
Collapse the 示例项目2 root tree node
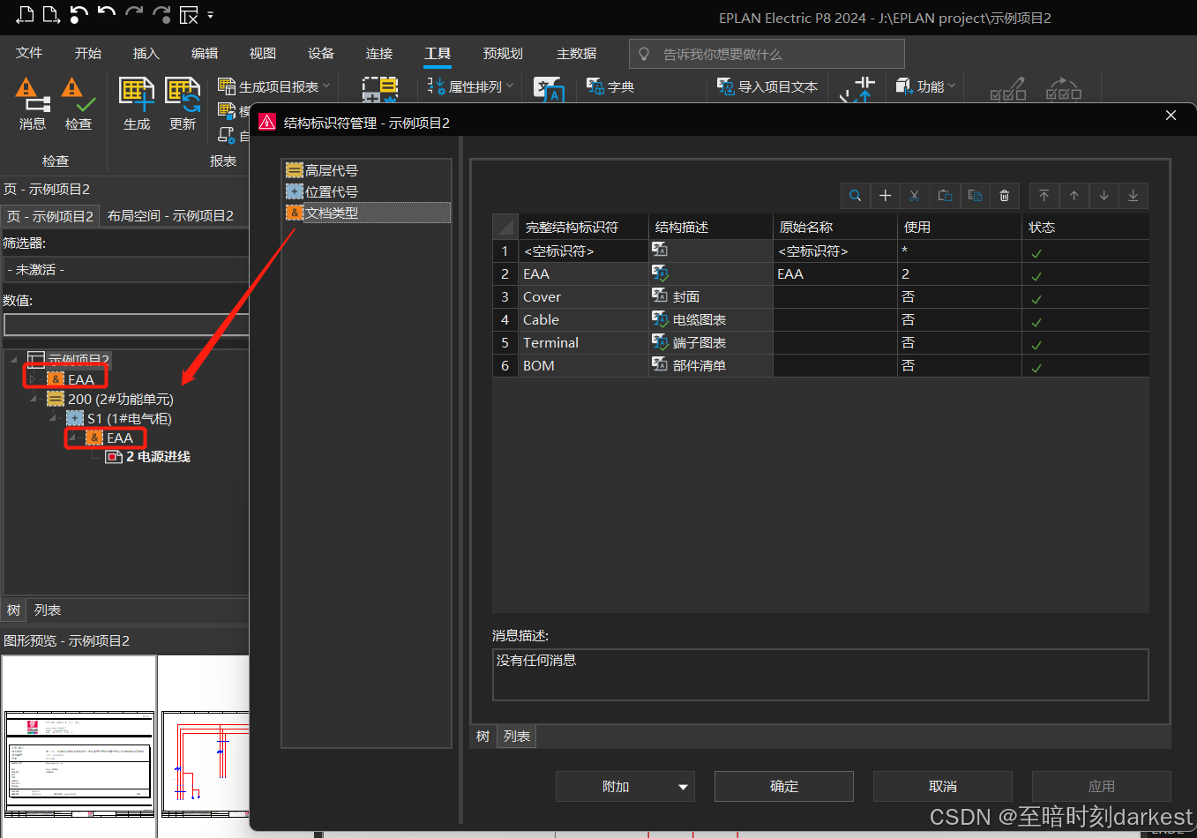(13, 360)
